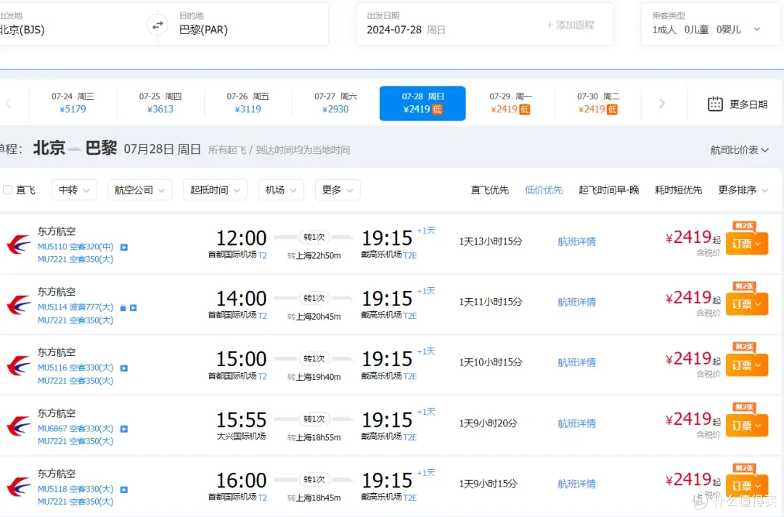Image resolution: width=784 pixels, height=517 pixels.
Task: Click the meal icon beside MU5114
Action: (123, 307)
